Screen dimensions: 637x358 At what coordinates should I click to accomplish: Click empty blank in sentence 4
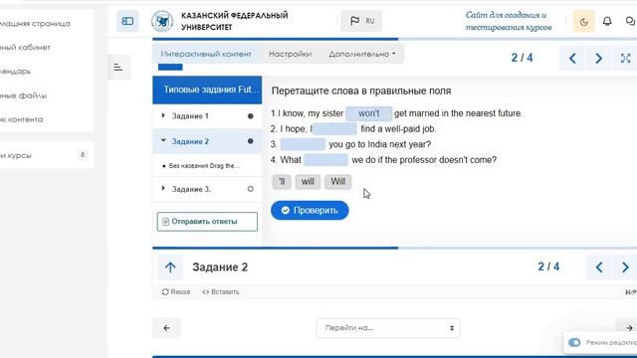click(325, 160)
